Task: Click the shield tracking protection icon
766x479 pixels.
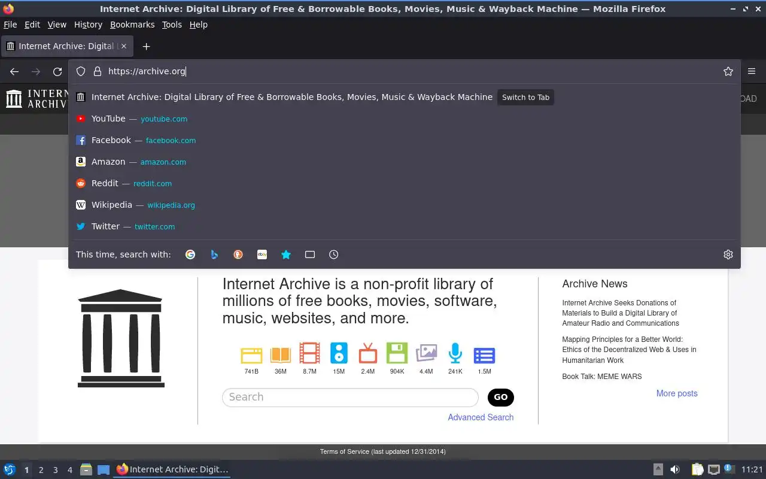Action: click(81, 71)
